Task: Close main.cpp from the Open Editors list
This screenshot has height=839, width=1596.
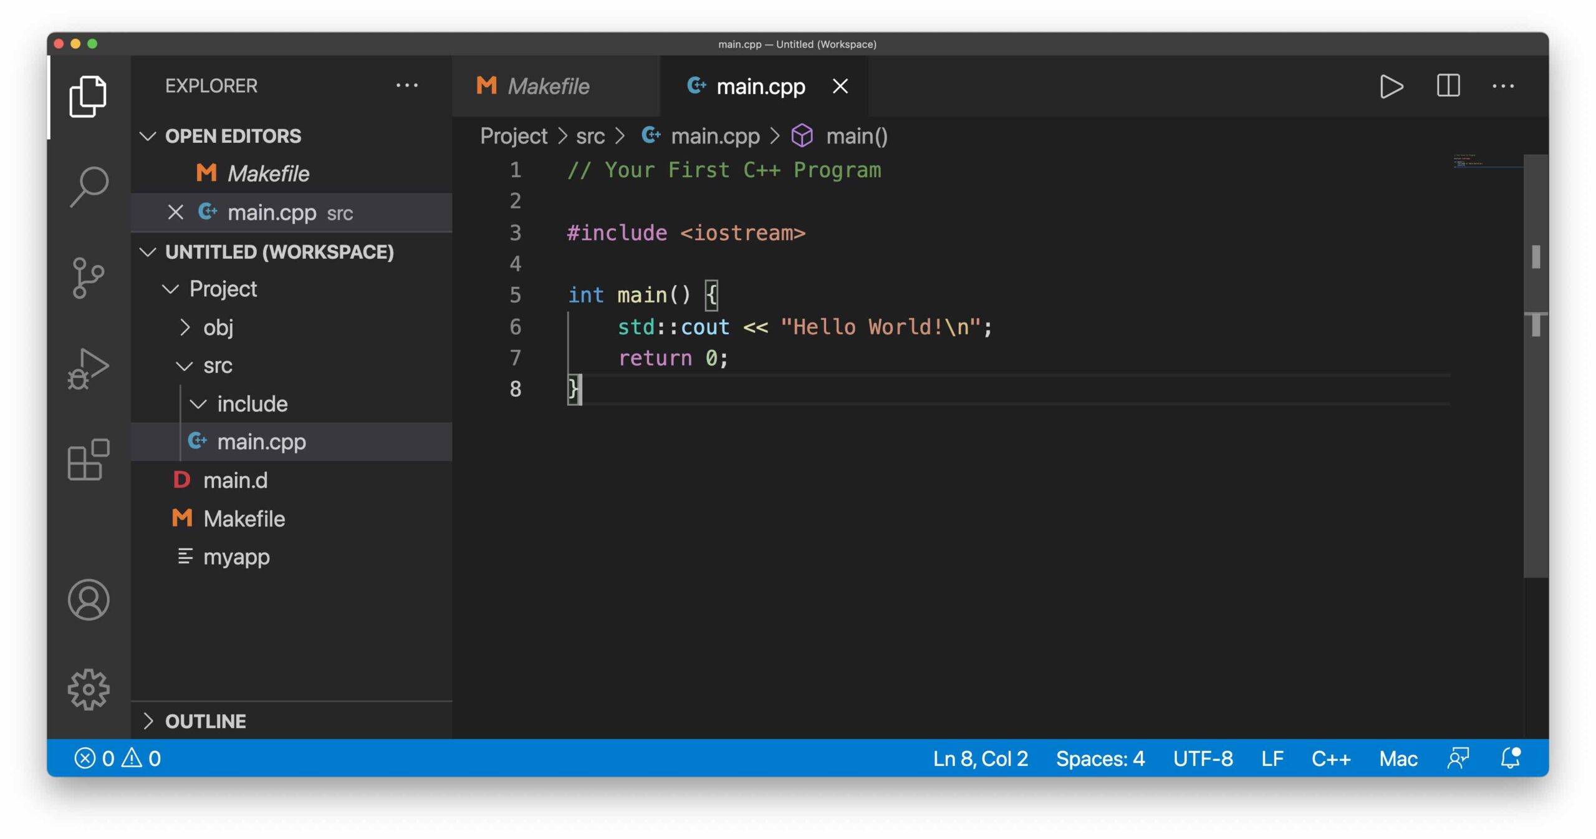Action: 175,212
